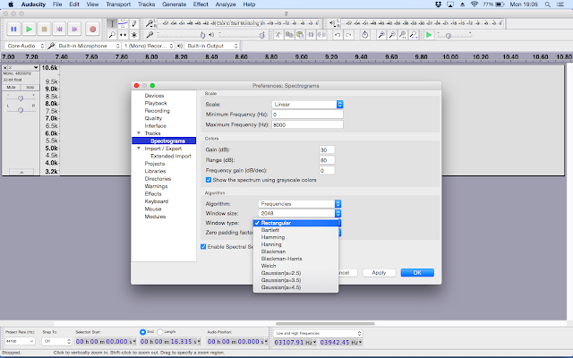Screen dimensions: 573x358
Task: Click the Stop transport button
Action: (x=44, y=29)
